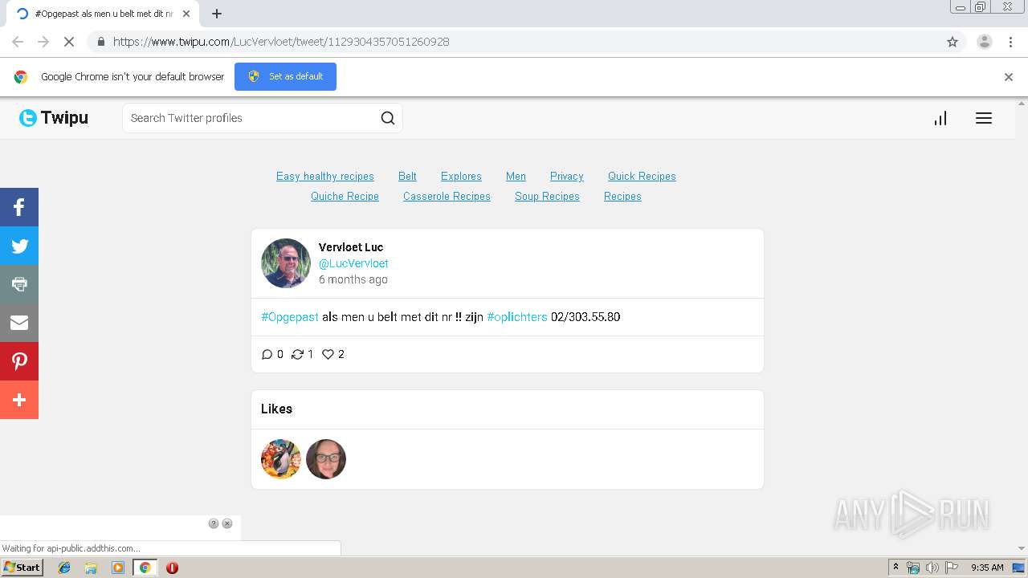Open the Explores link
Viewport: 1028px width, 578px height.
pos(461,177)
